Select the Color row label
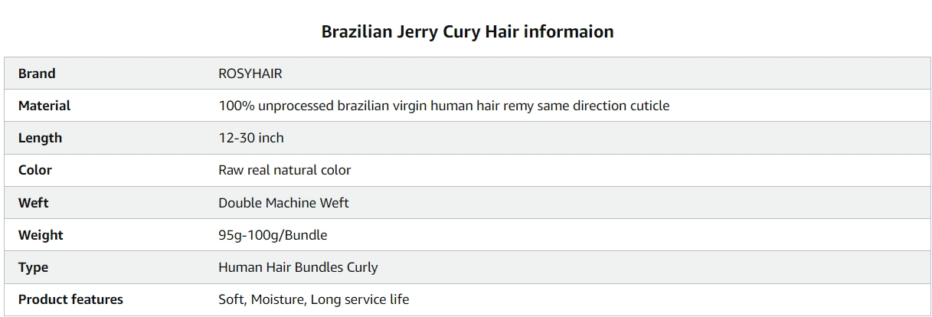Screen dimensions: 932x317 point(35,170)
